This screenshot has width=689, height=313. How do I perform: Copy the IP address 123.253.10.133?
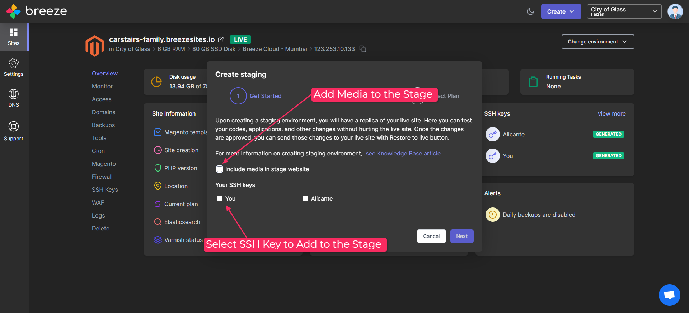point(363,49)
